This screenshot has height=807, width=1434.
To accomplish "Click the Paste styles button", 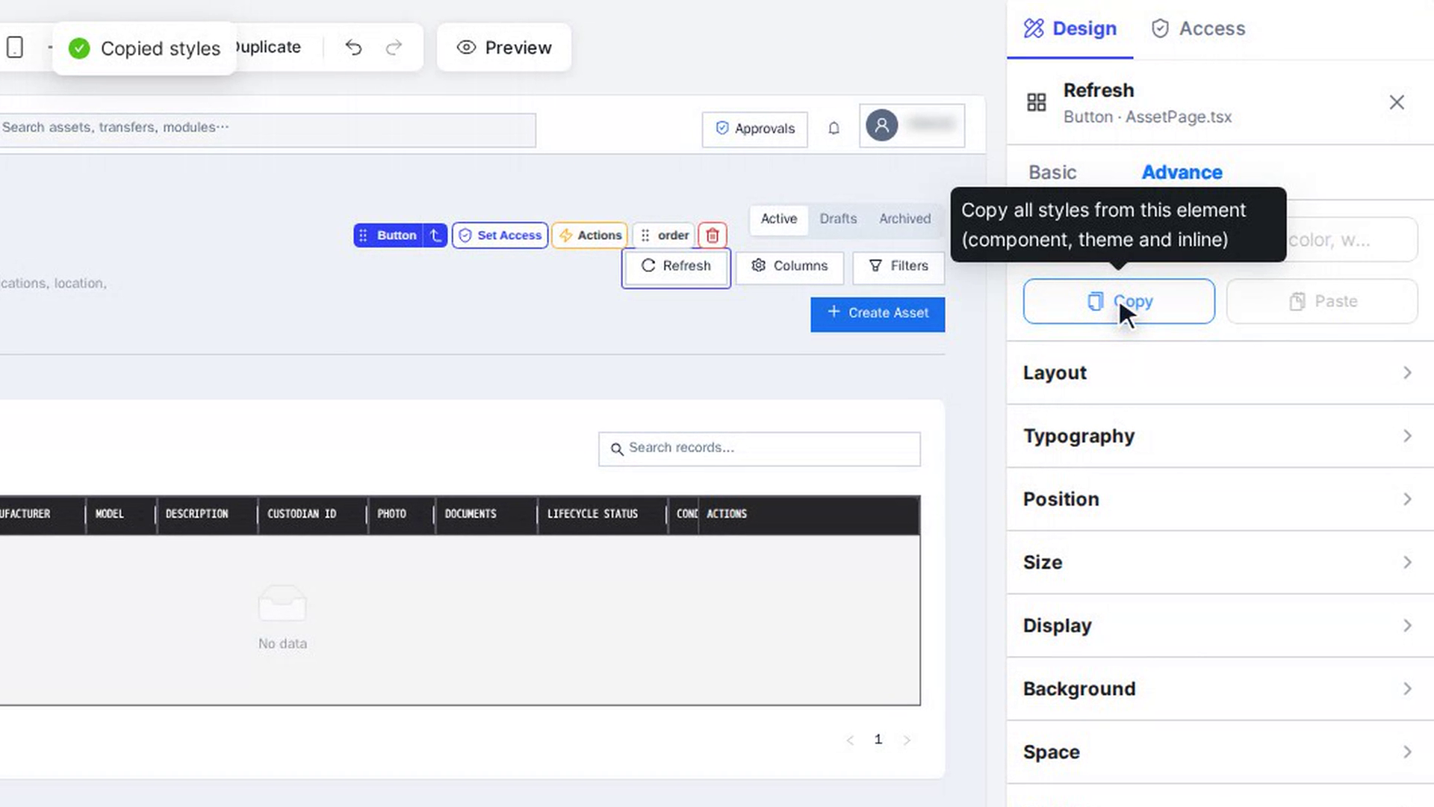I will (1322, 301).
